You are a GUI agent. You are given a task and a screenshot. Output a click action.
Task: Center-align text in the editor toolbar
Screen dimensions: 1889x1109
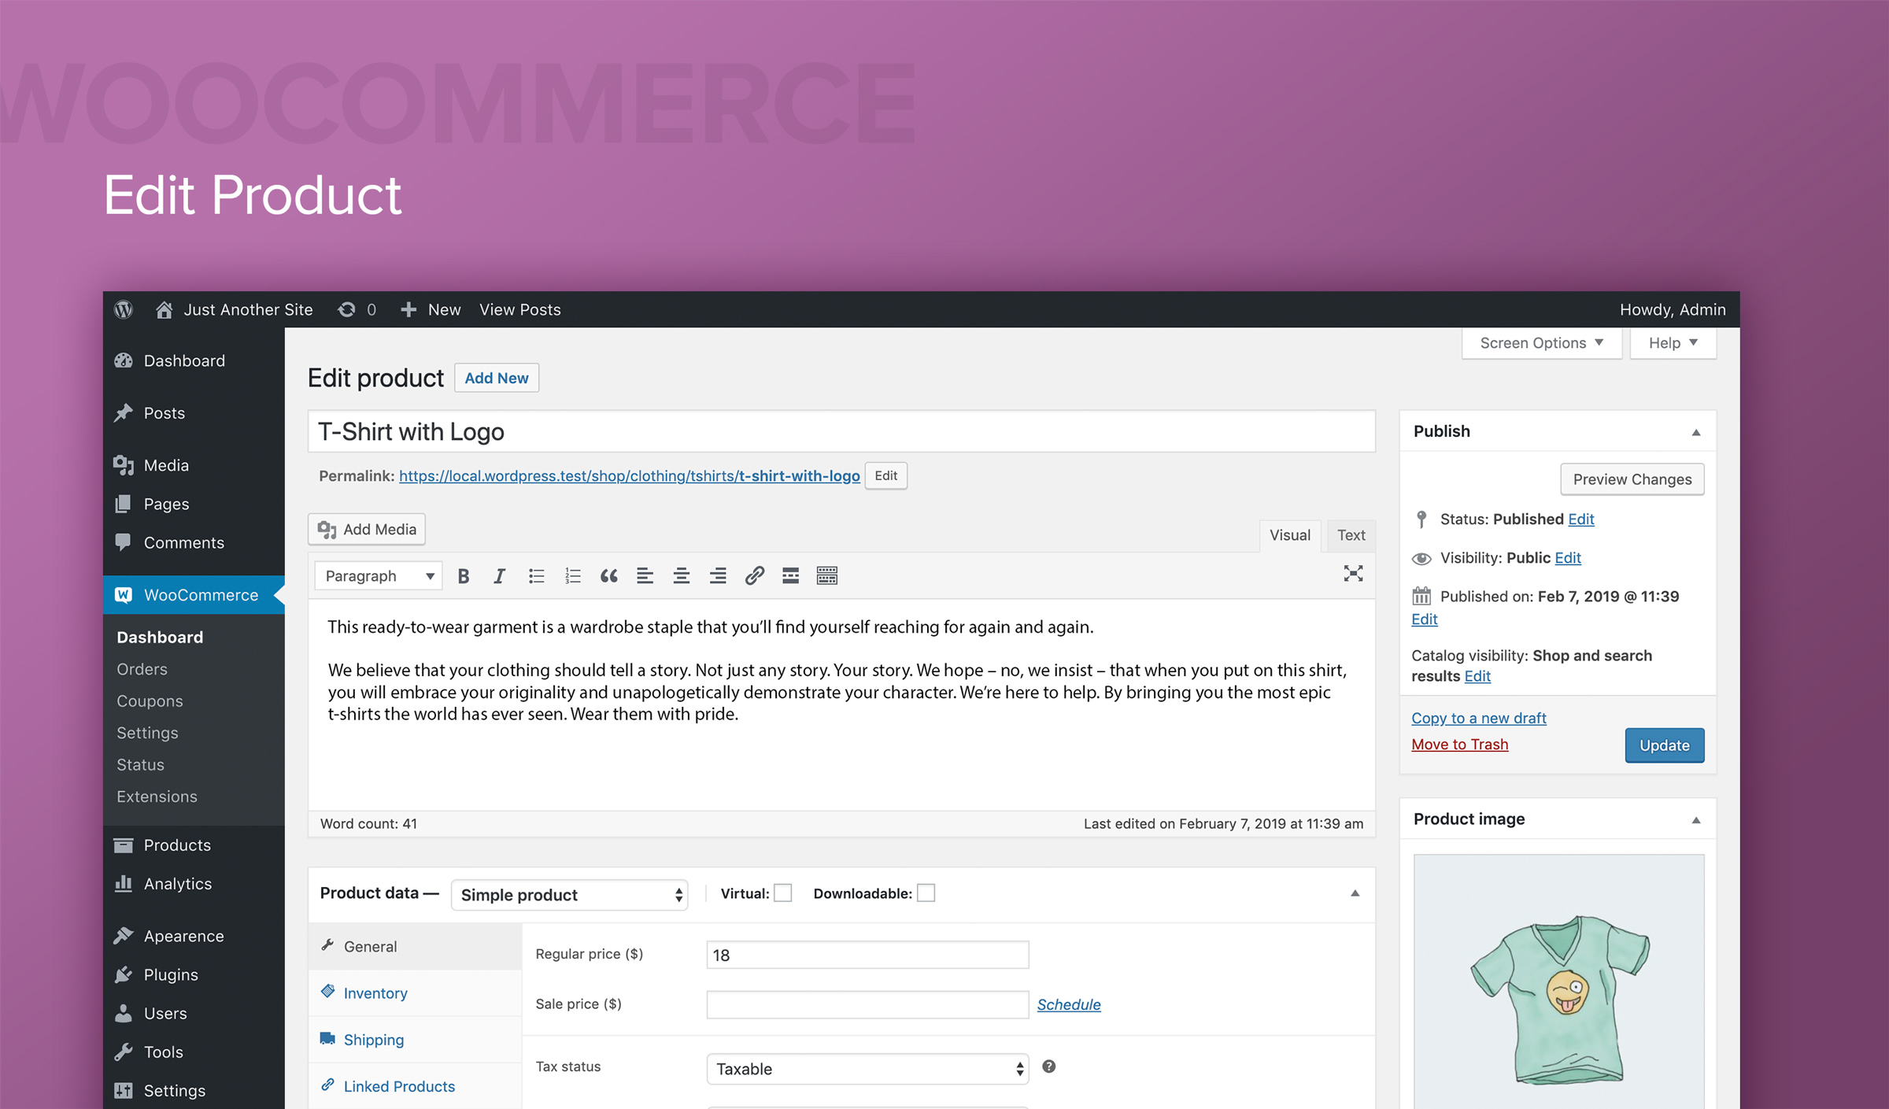coord(681,576)
